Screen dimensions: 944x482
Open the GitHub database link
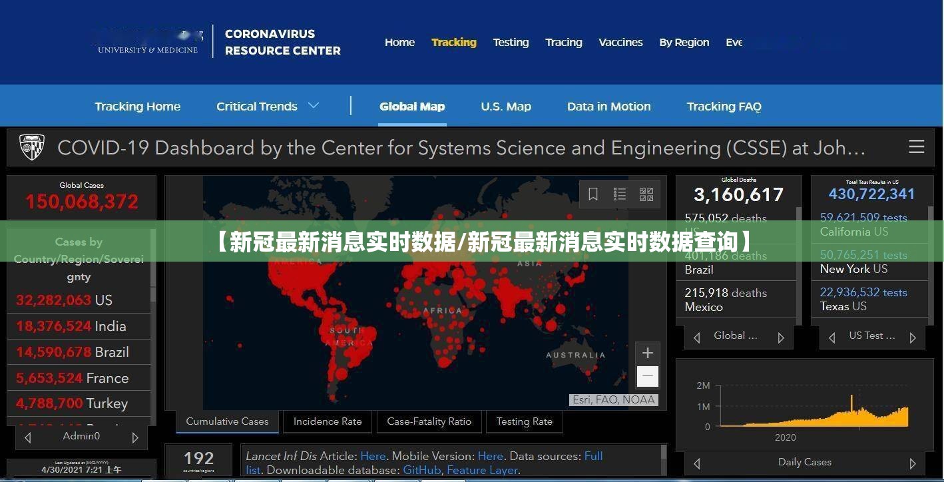click(421, 470)
